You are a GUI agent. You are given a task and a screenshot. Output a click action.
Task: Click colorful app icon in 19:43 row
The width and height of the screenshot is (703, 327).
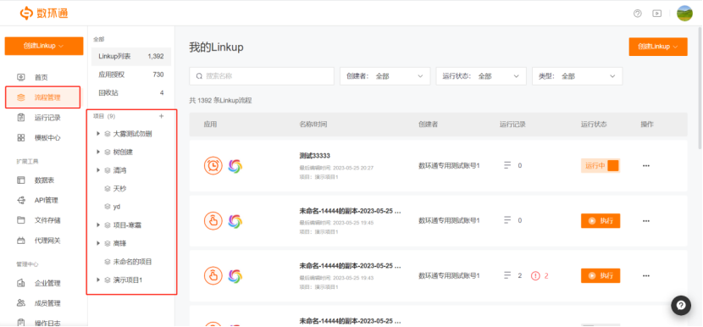235,276
